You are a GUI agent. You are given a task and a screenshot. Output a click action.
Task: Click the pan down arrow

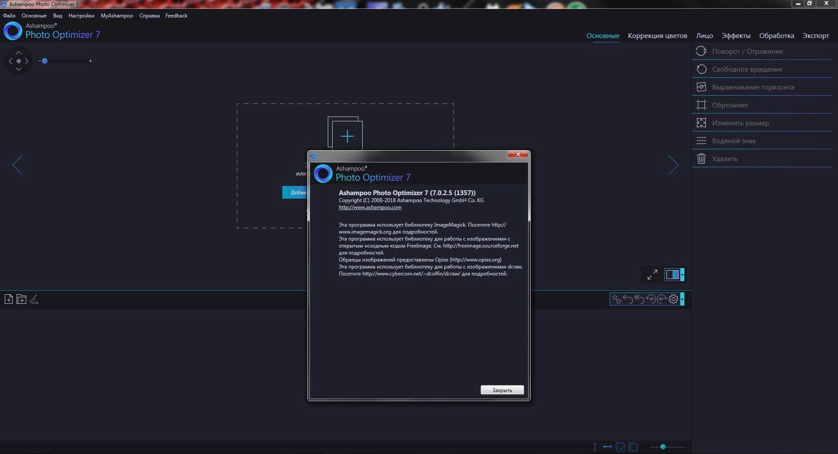click(x=18, y=69)
